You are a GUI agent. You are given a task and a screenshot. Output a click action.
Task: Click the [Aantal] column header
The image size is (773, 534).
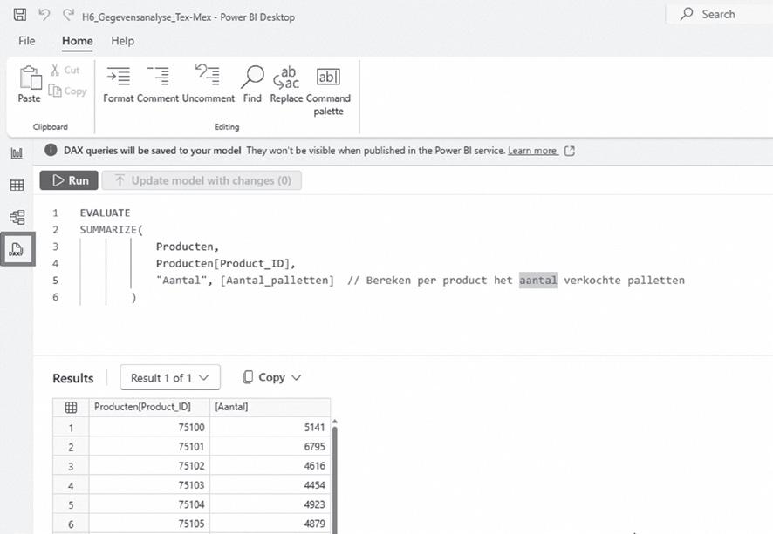tap(270, 407)
